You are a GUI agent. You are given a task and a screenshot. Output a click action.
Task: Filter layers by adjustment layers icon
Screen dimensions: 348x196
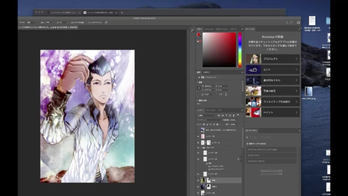coord(223,115)
